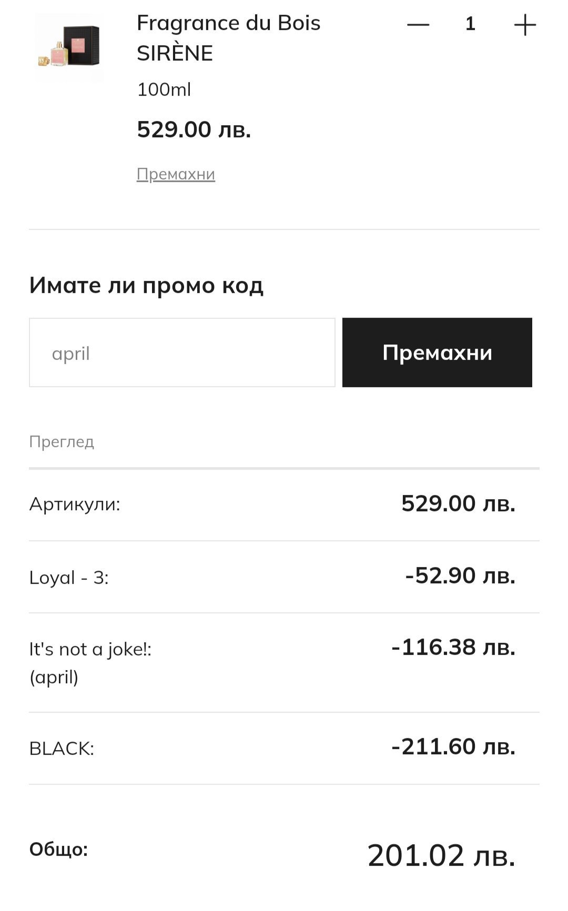Click the Имате ли промо код heading
This screenshot has width=568, height=911.
pos(146,285)
